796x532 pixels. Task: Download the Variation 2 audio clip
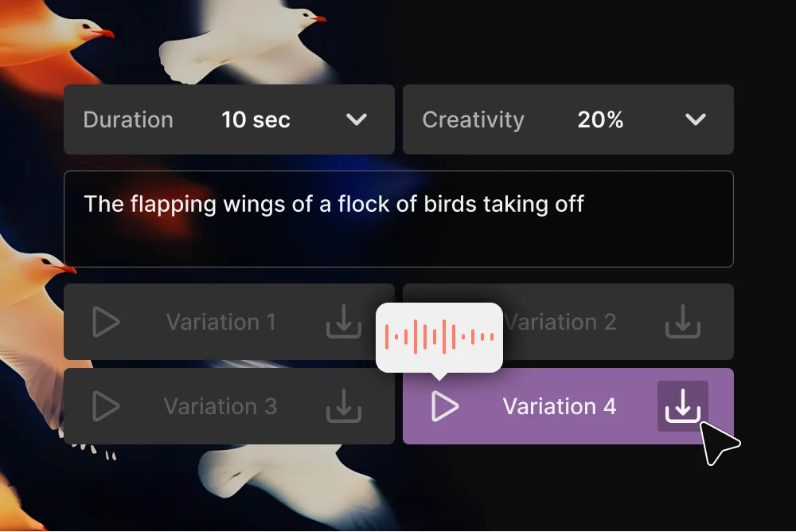[x=683, y=322]
